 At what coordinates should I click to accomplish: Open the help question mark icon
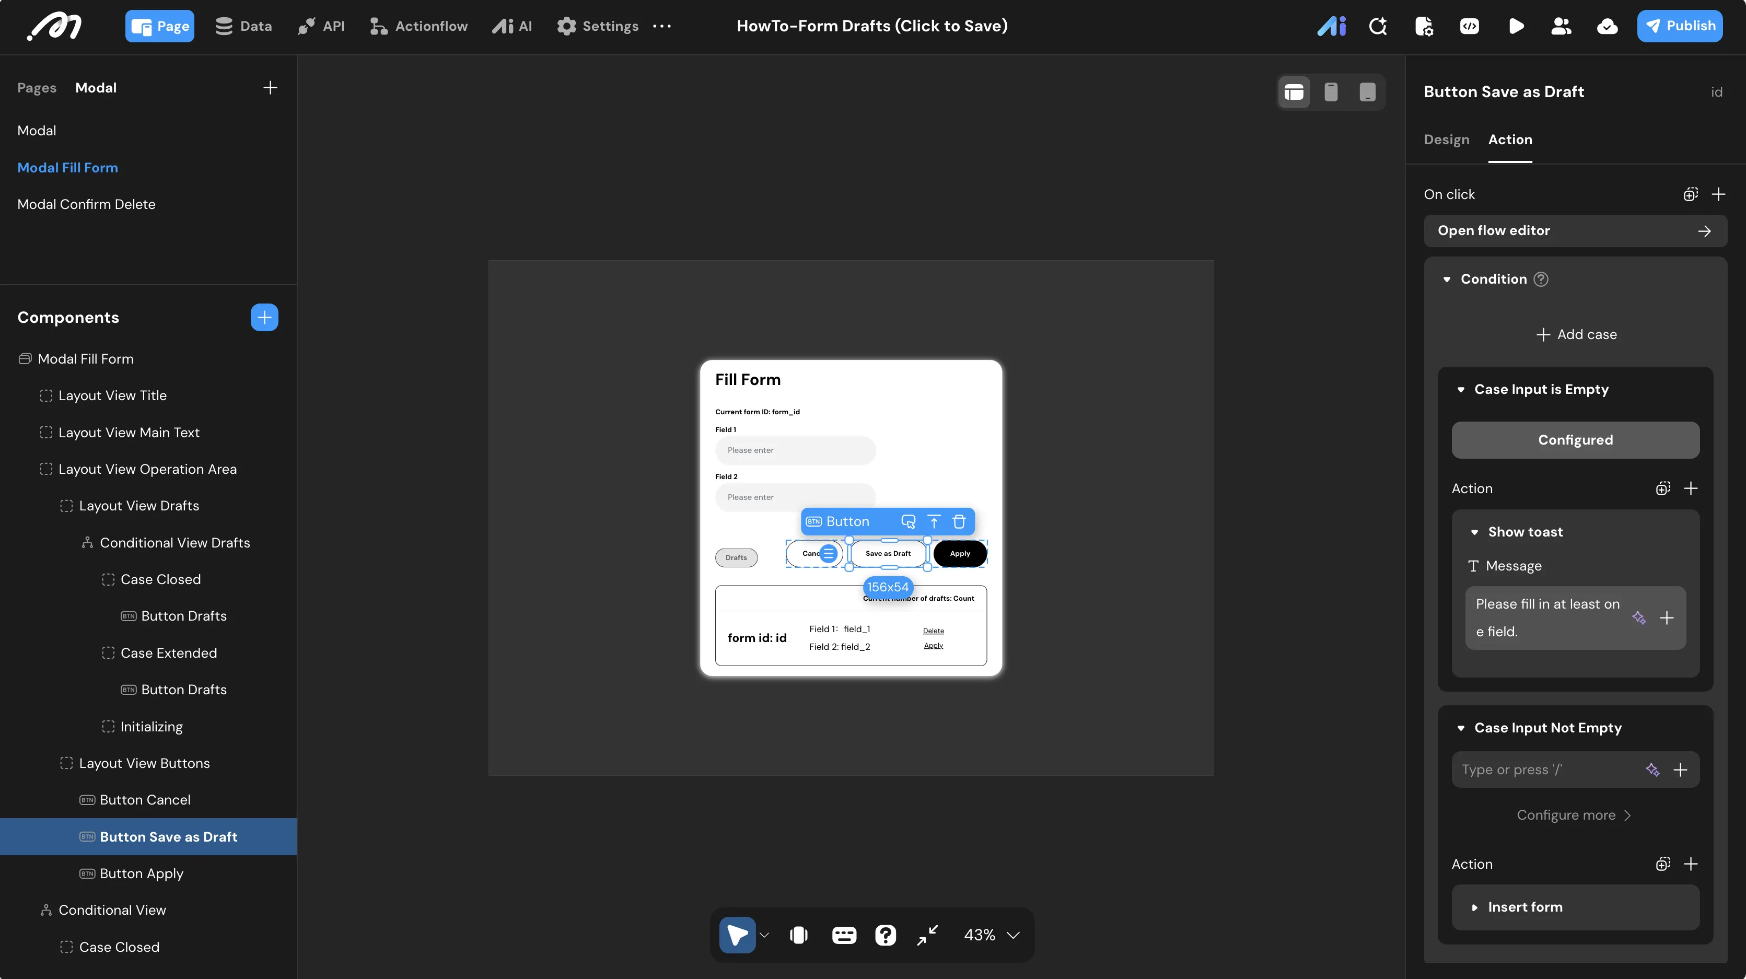(885, 935)
